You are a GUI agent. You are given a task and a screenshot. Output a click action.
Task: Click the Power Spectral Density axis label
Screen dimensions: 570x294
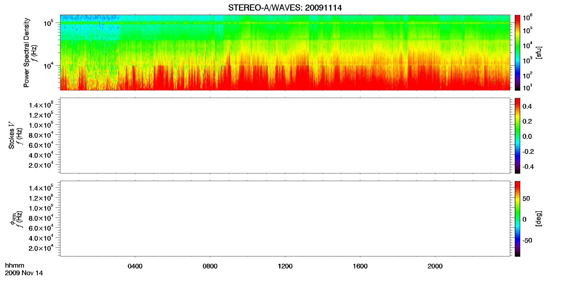coord(26,53)
